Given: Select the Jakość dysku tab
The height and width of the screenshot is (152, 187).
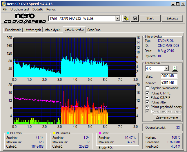Looking at the screenshot, I should tap(74, 29).
